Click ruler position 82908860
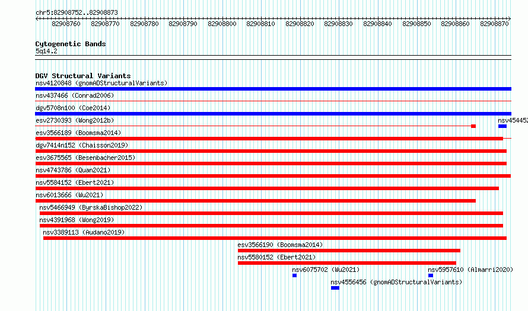528x311 pixels. [455, 24]
